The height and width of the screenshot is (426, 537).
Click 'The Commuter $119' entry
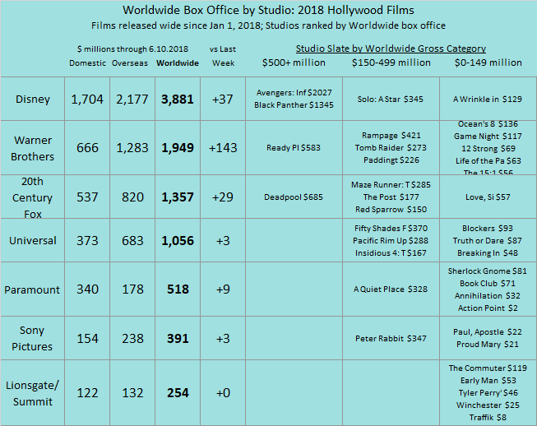point(488,368)
